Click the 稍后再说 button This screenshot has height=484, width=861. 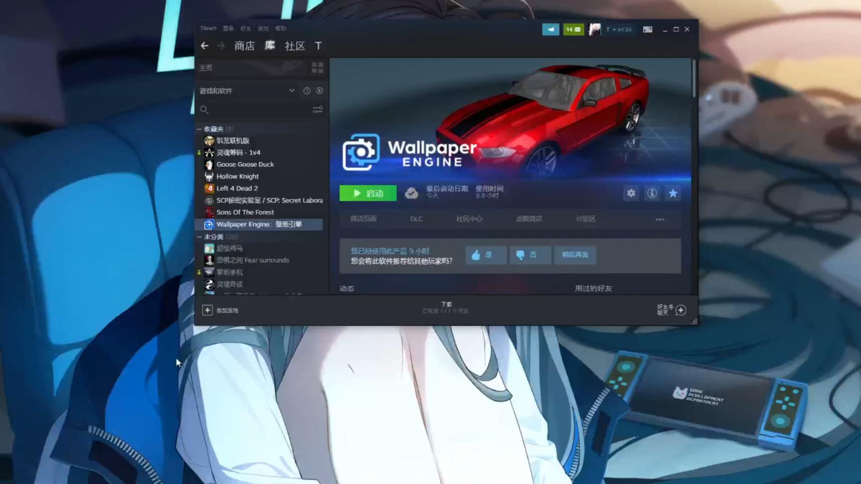pyautogui.click(x=575, y=255)
